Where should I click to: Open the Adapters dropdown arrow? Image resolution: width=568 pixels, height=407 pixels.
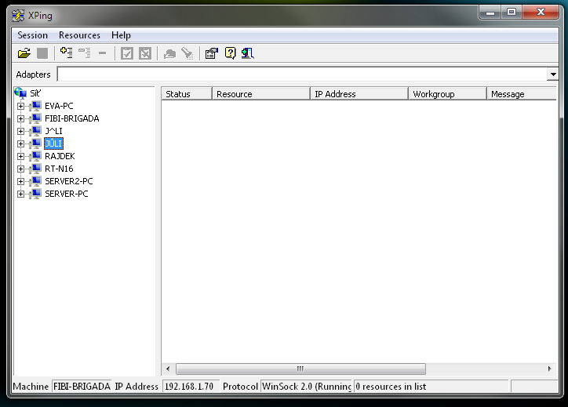click(553, 74)
